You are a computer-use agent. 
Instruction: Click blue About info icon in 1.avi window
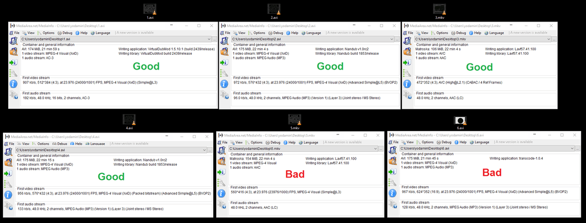tap(13, 83)
